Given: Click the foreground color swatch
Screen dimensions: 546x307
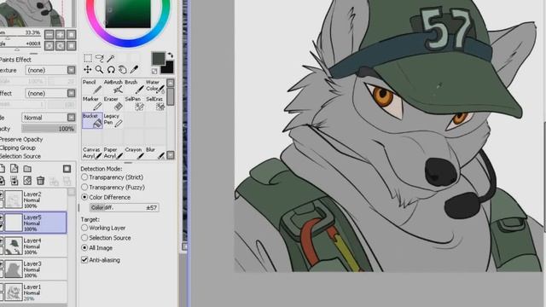Looking at the screenshot, I should tap(159, 59).
